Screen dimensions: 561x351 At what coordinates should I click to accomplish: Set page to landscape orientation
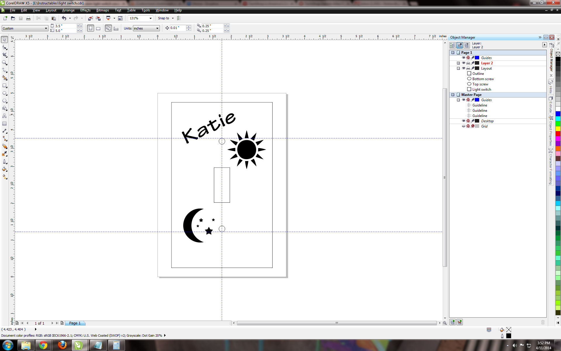tap(98, 28)
